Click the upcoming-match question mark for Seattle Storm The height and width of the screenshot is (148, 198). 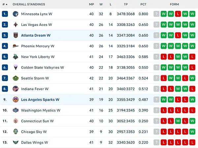click(x=156, y=78)
